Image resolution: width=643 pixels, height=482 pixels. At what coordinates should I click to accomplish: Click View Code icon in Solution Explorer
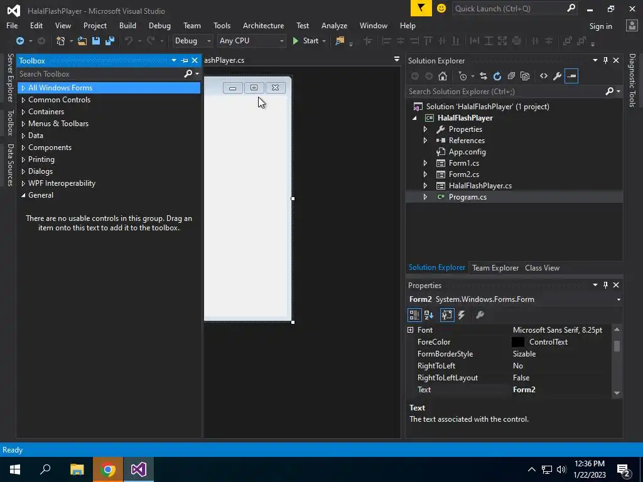[544, 76]
